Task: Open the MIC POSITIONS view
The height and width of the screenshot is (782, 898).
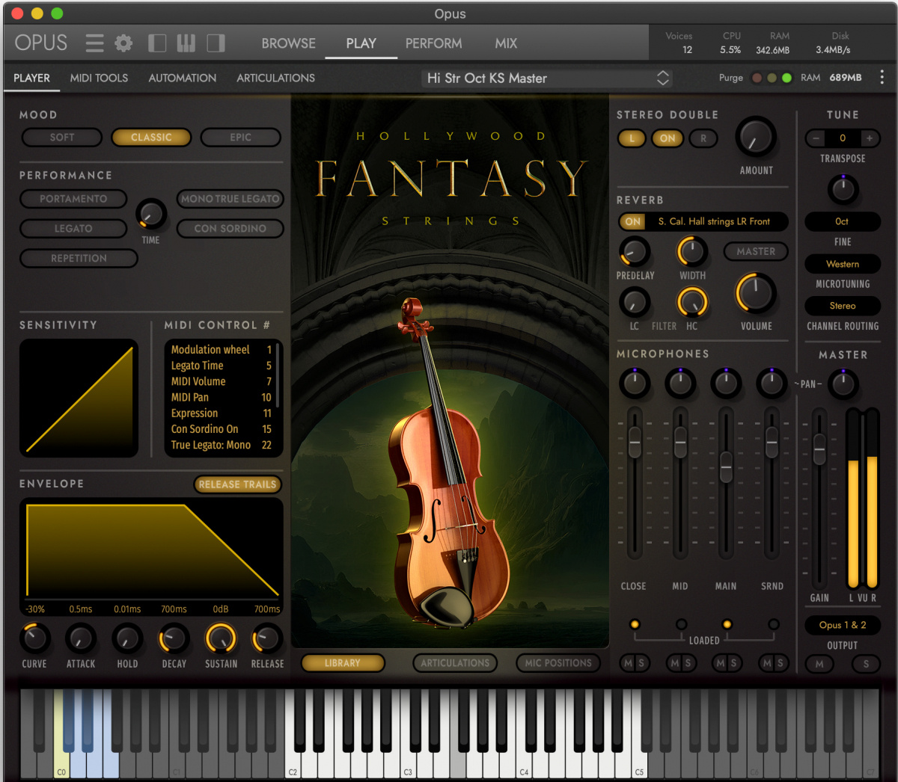Action: [558, 662]
